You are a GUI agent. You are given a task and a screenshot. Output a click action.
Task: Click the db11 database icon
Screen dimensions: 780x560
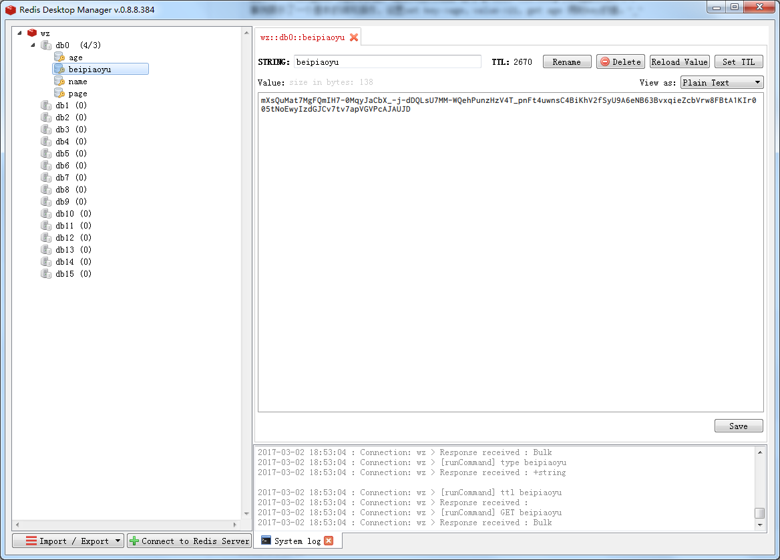[46, 225]
